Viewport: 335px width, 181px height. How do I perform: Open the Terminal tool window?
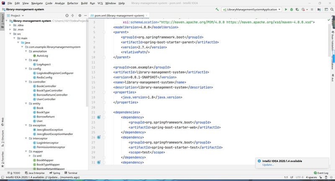tap(71, 173)
